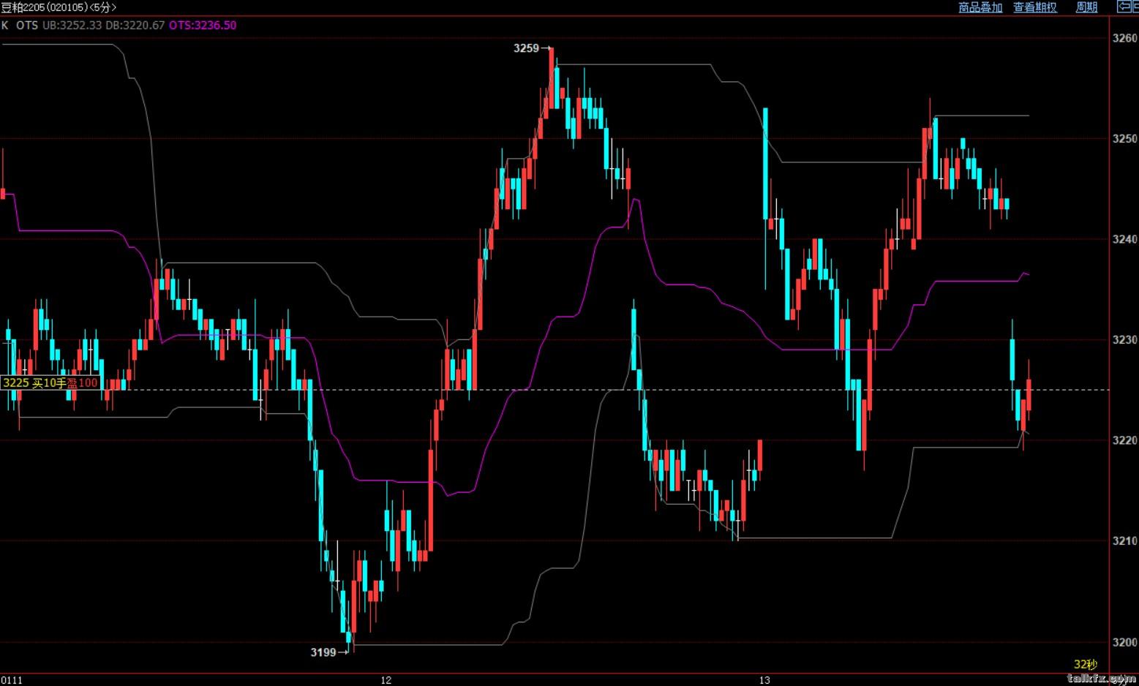
Task: Select the order line label 3225 买10手
Action: point(34,383)
